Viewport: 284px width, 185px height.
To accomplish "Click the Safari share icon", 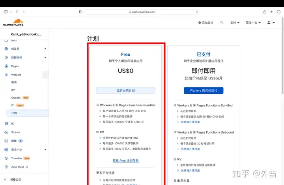I will [265, 12].
